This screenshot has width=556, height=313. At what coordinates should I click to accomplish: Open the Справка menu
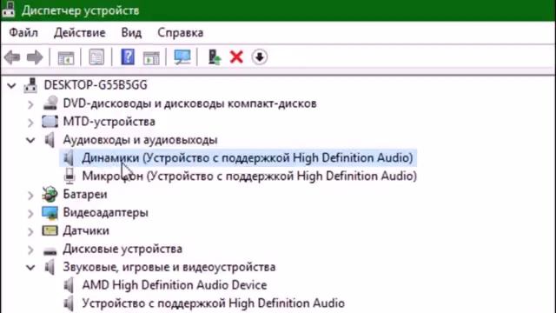180,33
